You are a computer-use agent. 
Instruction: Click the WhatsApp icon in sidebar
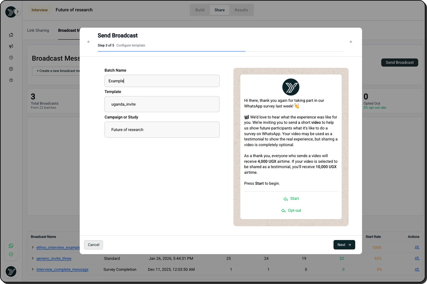(x=11, y=246)
